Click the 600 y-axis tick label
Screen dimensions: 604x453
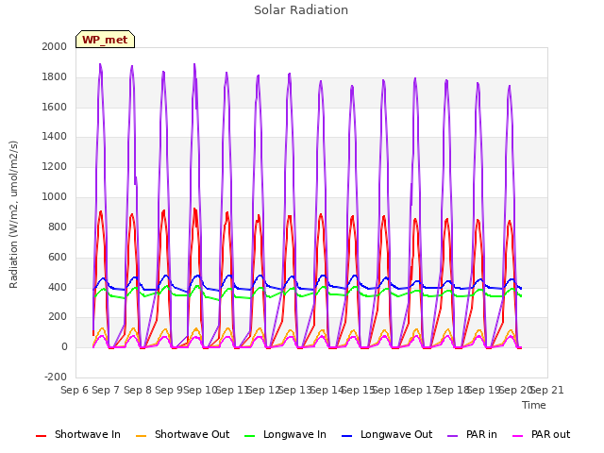point(58,257)
